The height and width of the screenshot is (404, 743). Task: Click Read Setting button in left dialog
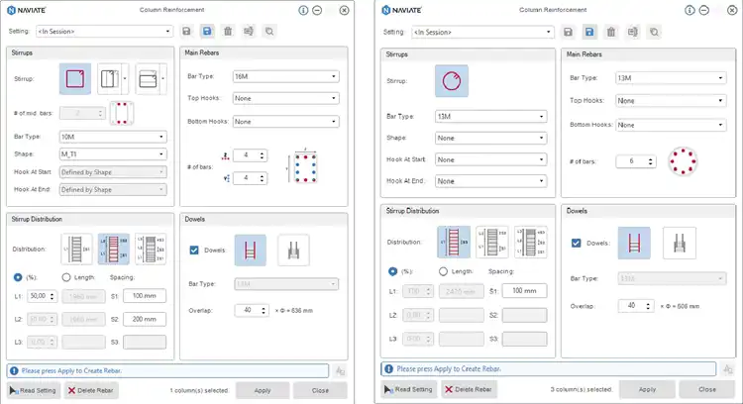click(34, 391)
